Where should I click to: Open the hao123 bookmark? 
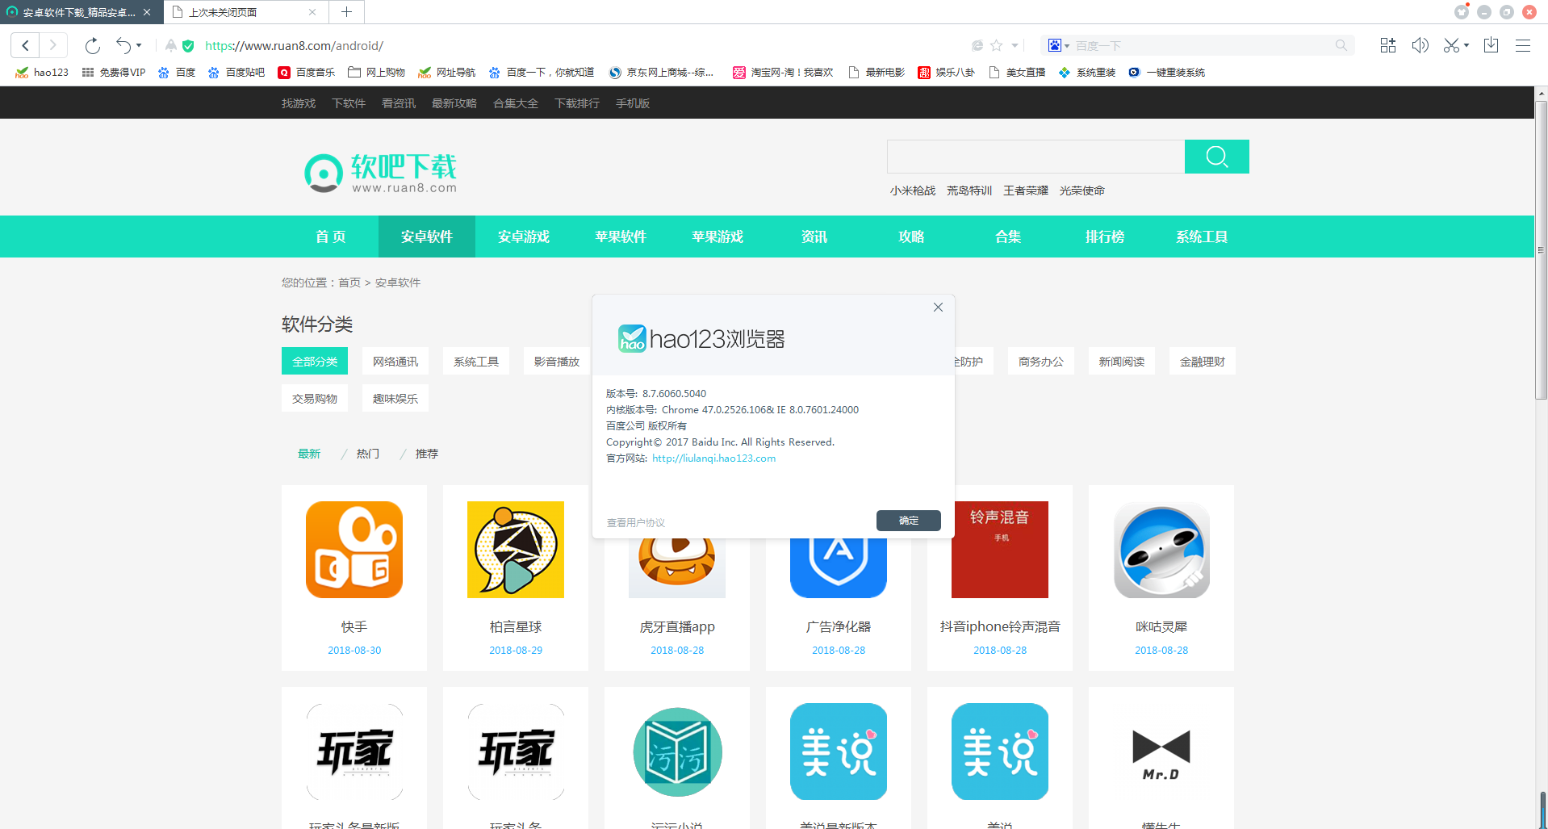(x=42, y=72)
